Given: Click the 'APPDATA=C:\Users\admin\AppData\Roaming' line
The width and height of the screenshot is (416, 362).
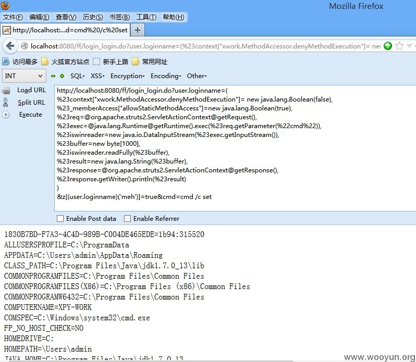Looking at the screenshot, I should (x=83, y=255).
